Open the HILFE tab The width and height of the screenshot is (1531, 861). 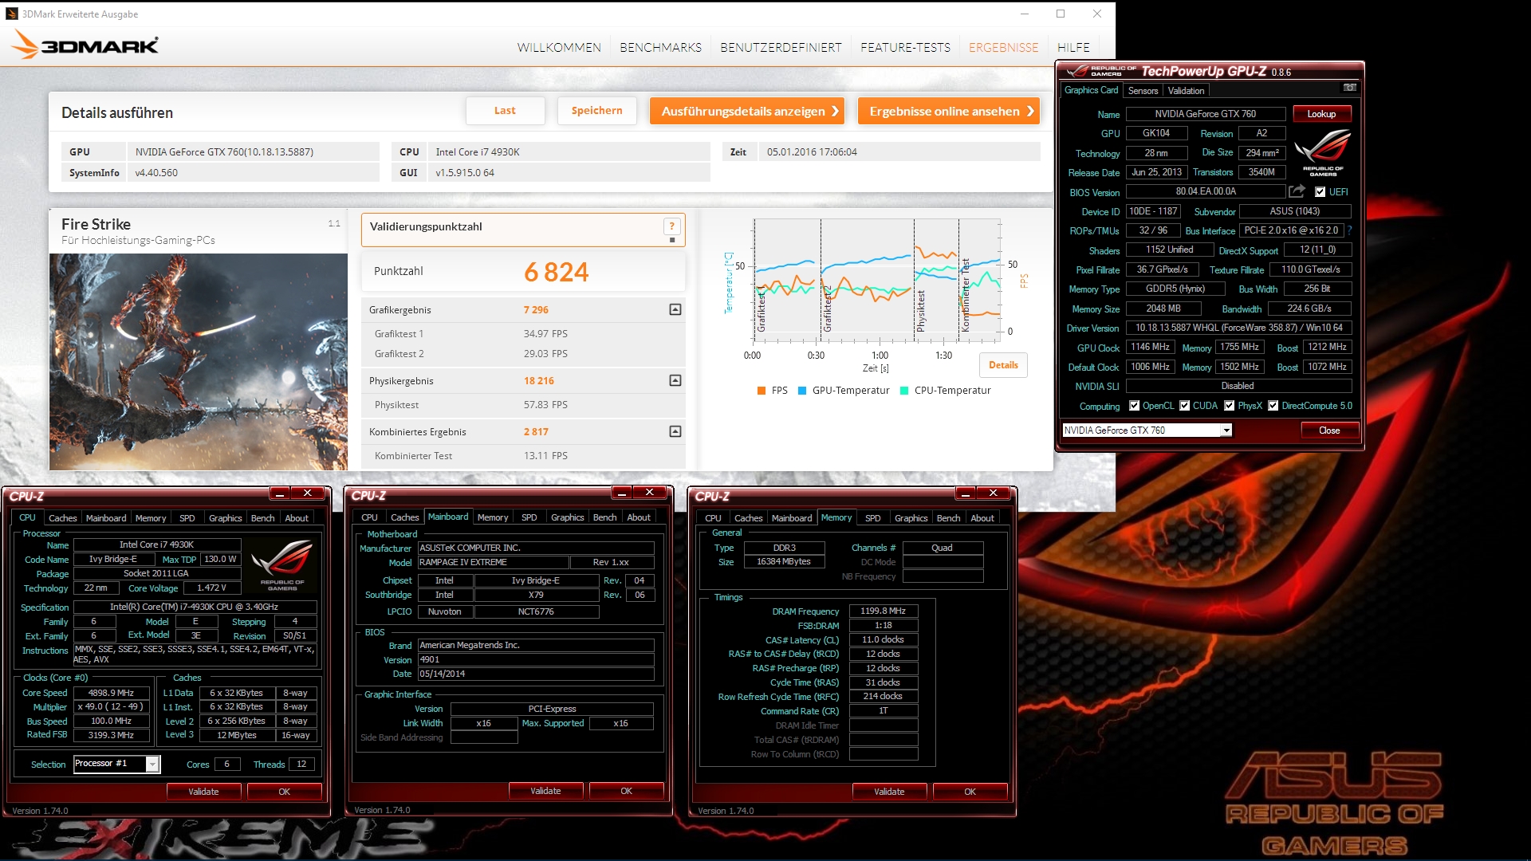(x=1073, y=48)
